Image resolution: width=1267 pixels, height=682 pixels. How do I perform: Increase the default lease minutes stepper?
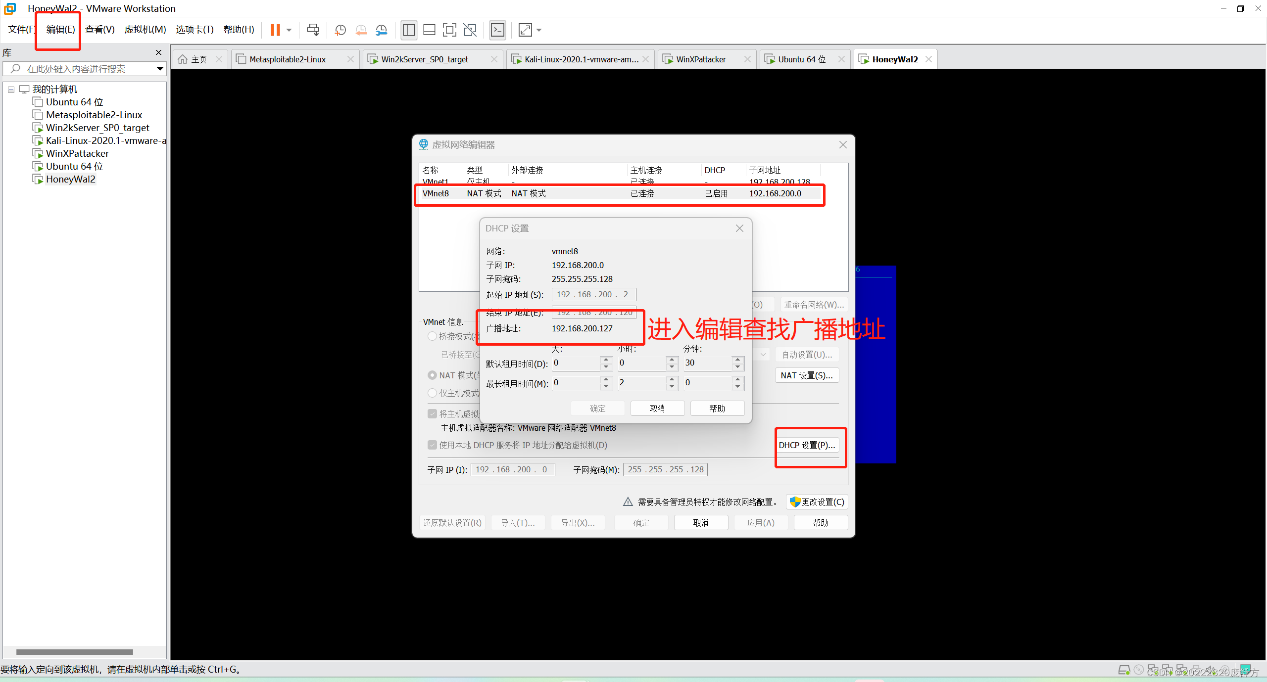tap(737, 360)
